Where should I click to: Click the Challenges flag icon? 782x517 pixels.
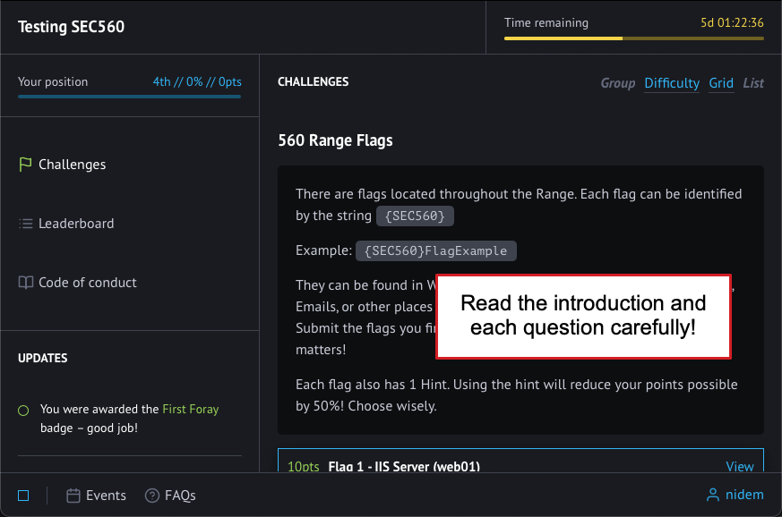pos(25,165)
